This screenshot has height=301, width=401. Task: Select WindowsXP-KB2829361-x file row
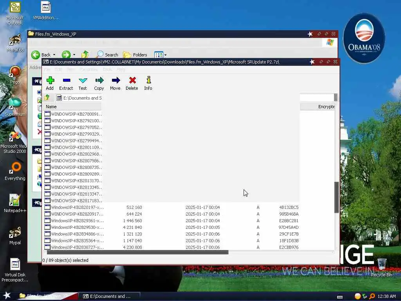click(x=189, y=220)
